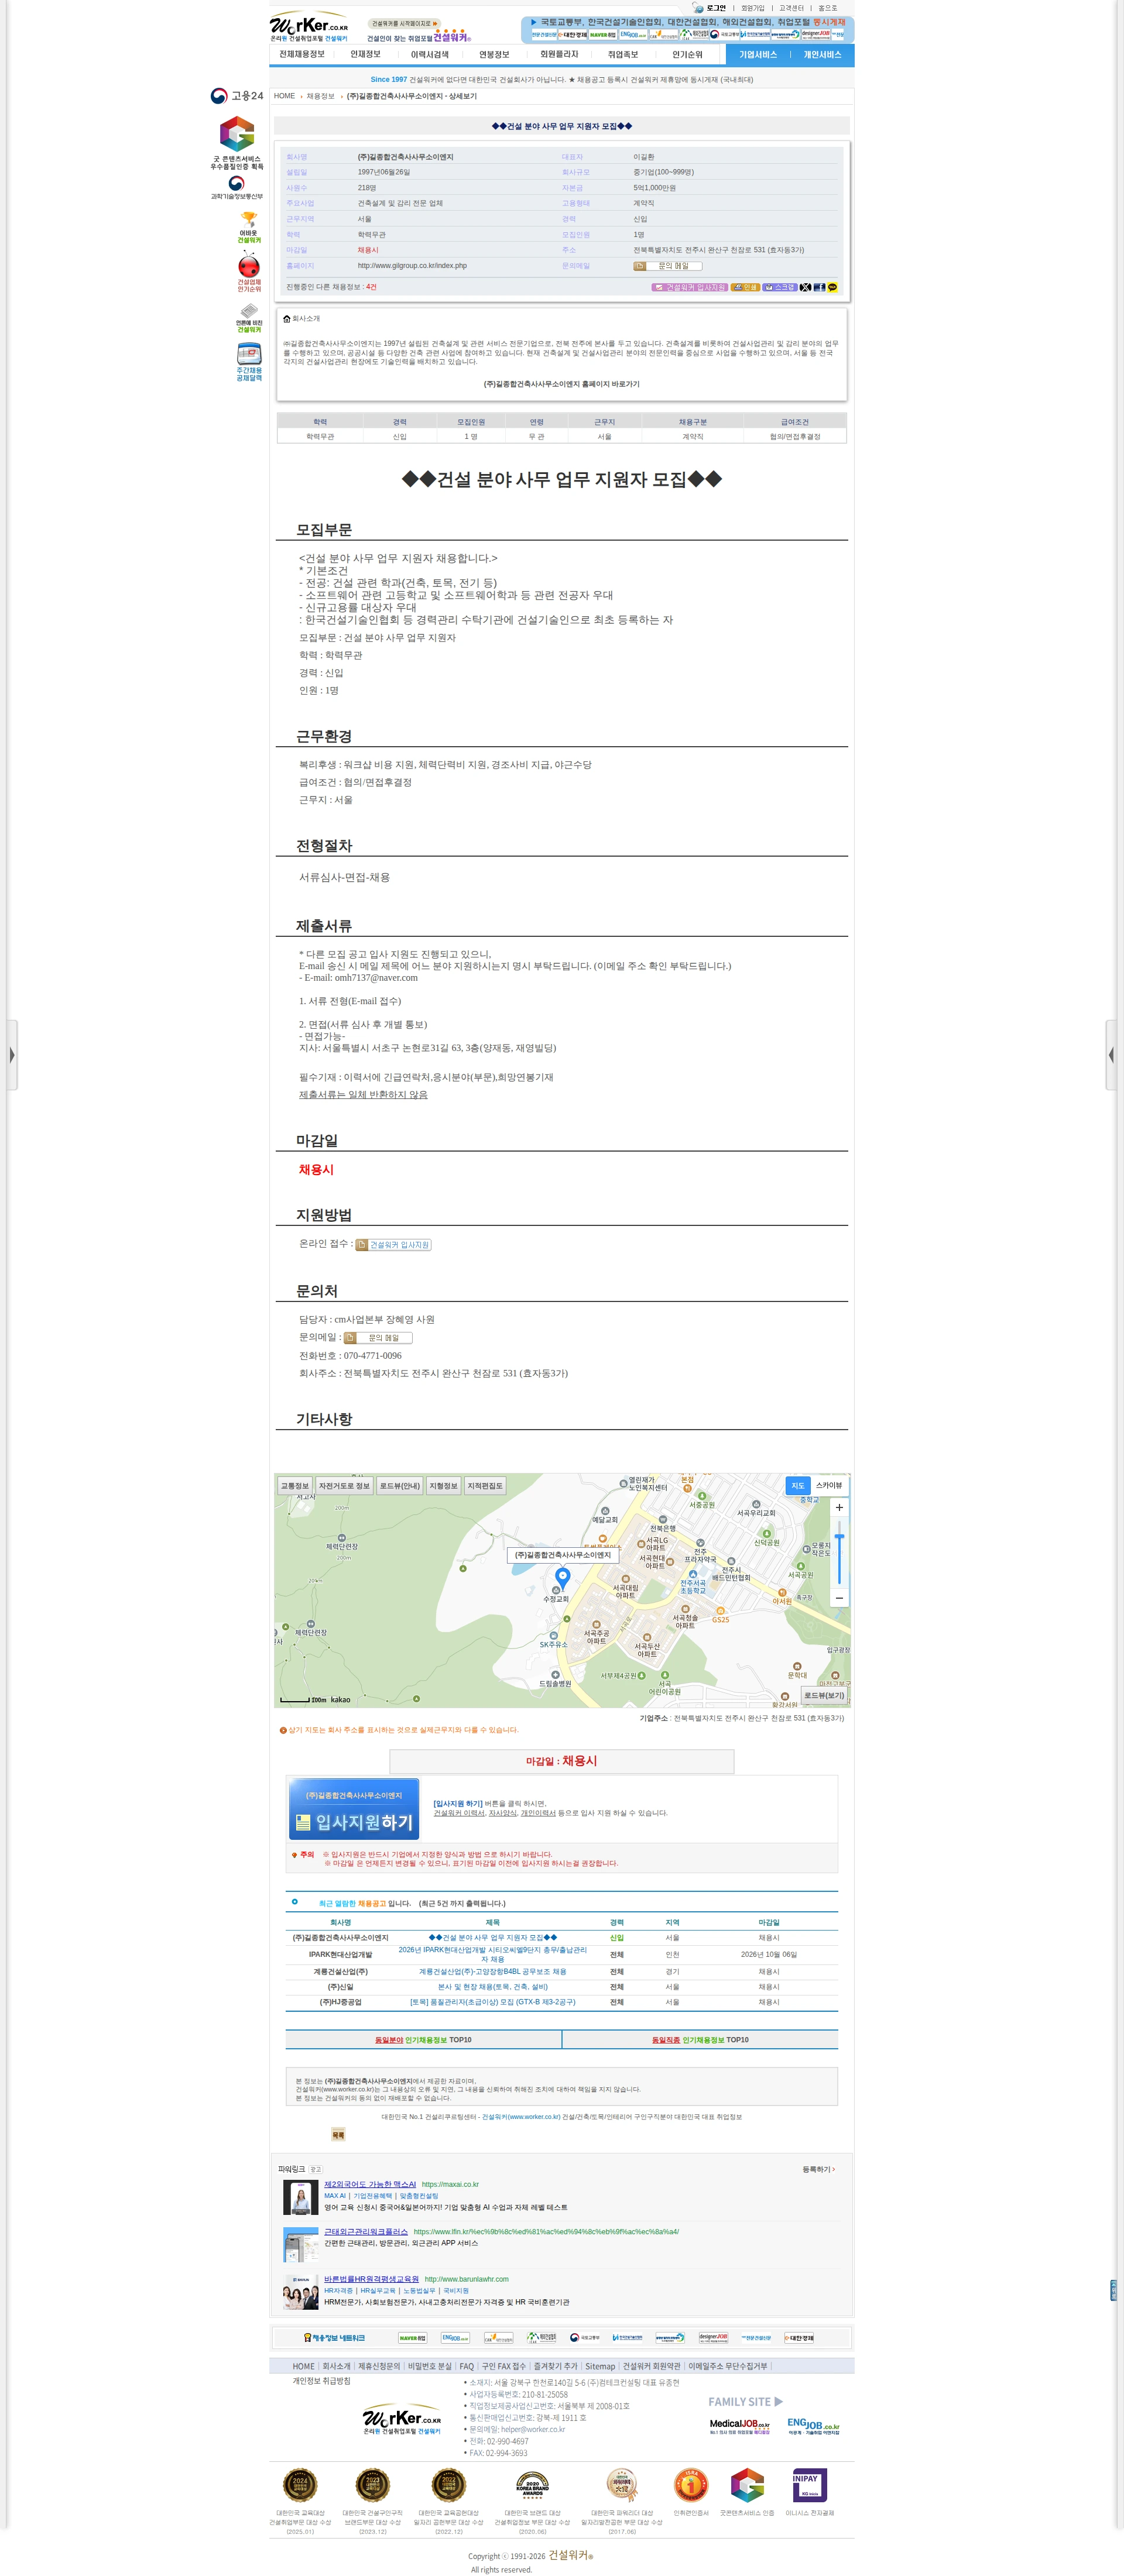Open 기업서비스 tab
Image resolution: width=1124 pixels, height=2576 pixels.
pos(758,55)
